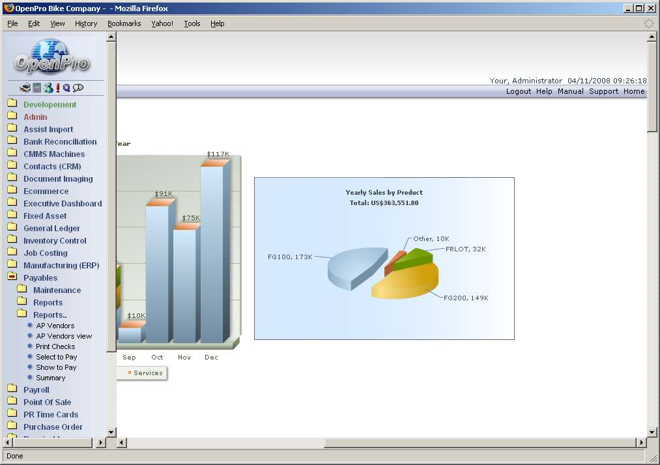660x465 pixels.
Task: Click the Services legend color marker
Action: [130, 373]
